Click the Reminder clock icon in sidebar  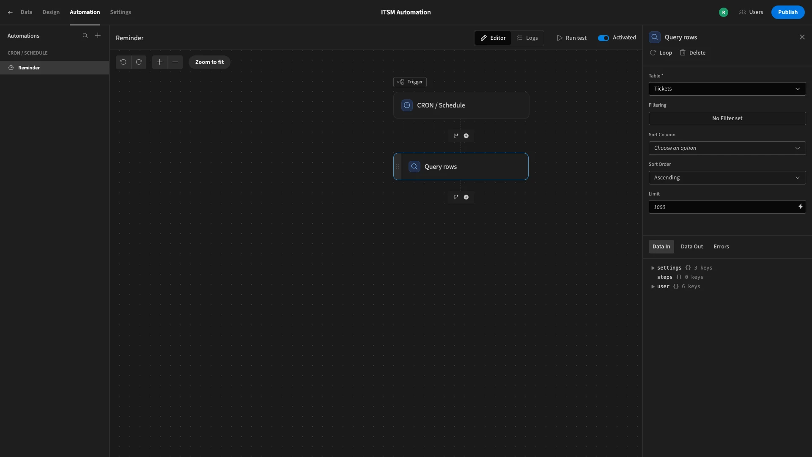pyautogui.click(x=11, y=68)
